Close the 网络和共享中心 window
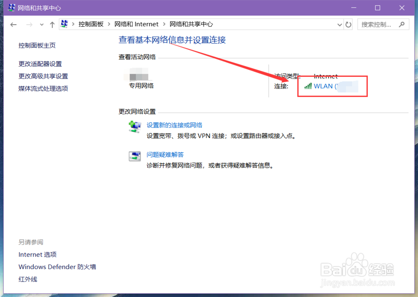The width and height of the screenshot is (418, 297). pyautogui.click(x=402, y=8)
